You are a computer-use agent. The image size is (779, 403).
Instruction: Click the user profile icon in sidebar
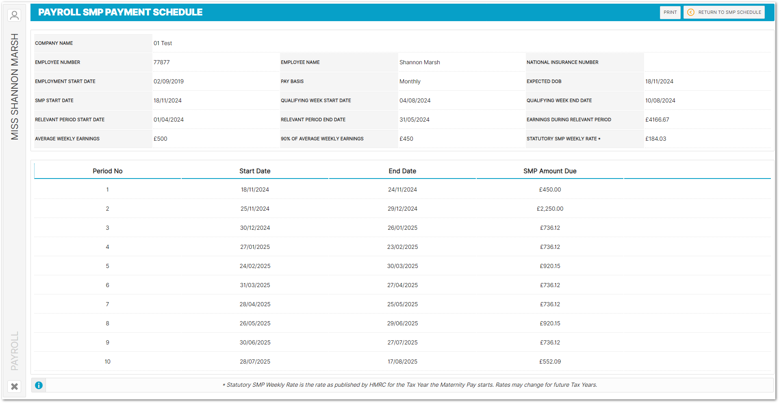tap(14, 15)
